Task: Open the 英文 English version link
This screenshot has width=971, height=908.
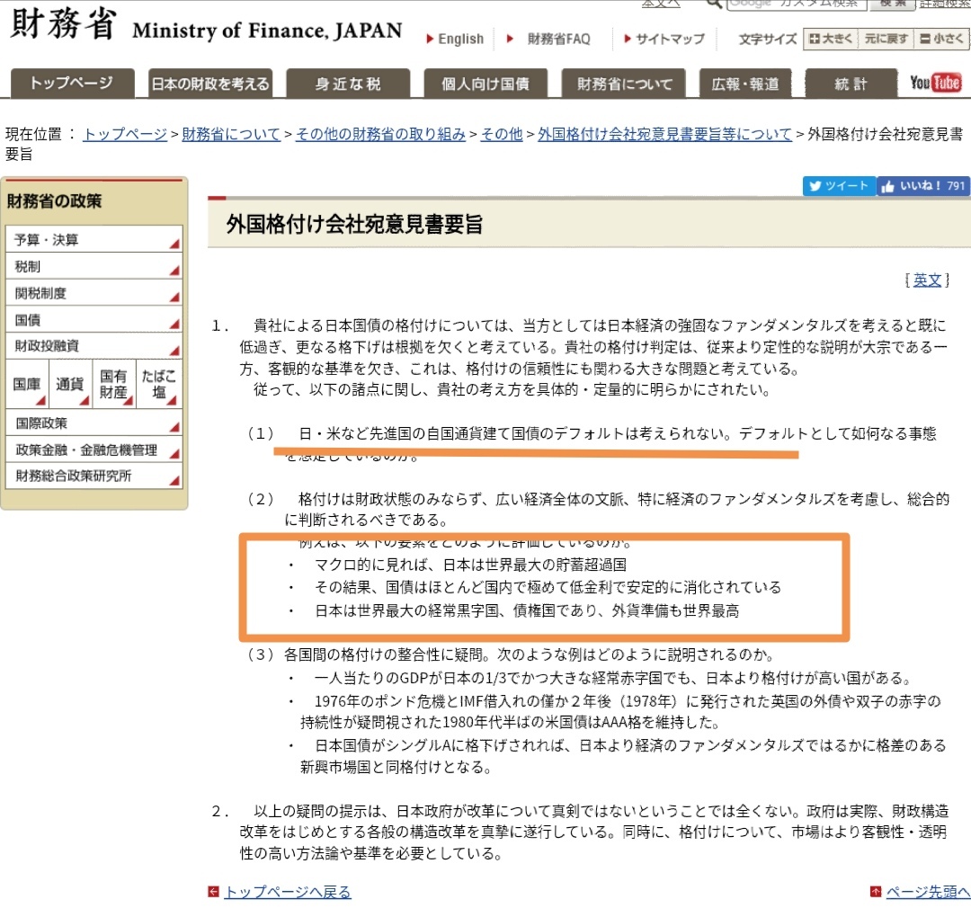Action: [x=927, y=280]
